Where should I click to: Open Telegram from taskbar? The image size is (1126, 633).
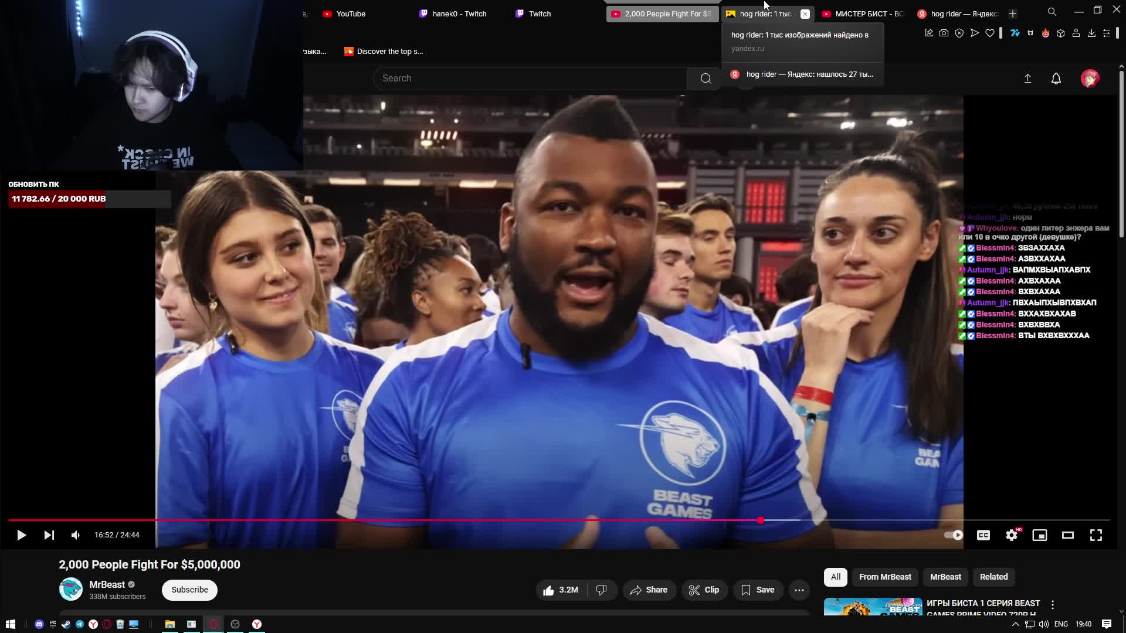point(80,624)
